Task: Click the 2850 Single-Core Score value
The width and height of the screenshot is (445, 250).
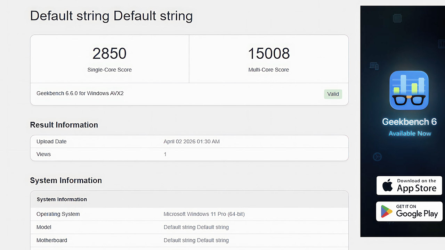Action: coord(110,53)
